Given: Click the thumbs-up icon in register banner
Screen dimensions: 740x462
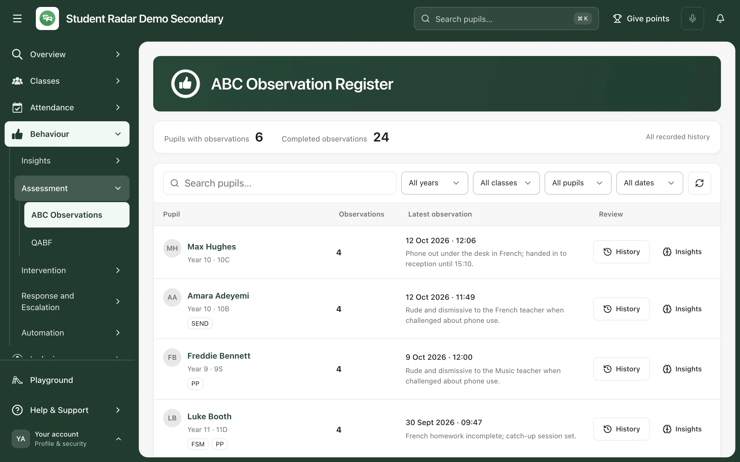Looking at the screenshot, I should [185, 84].
